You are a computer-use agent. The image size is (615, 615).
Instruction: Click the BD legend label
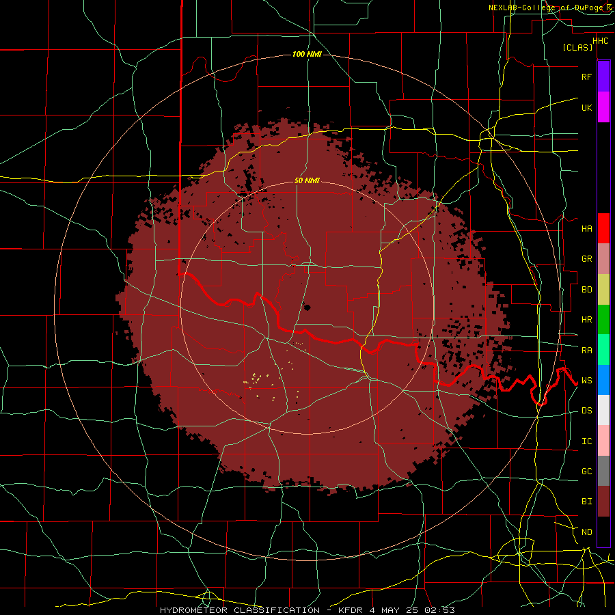[x=586, y=290]
